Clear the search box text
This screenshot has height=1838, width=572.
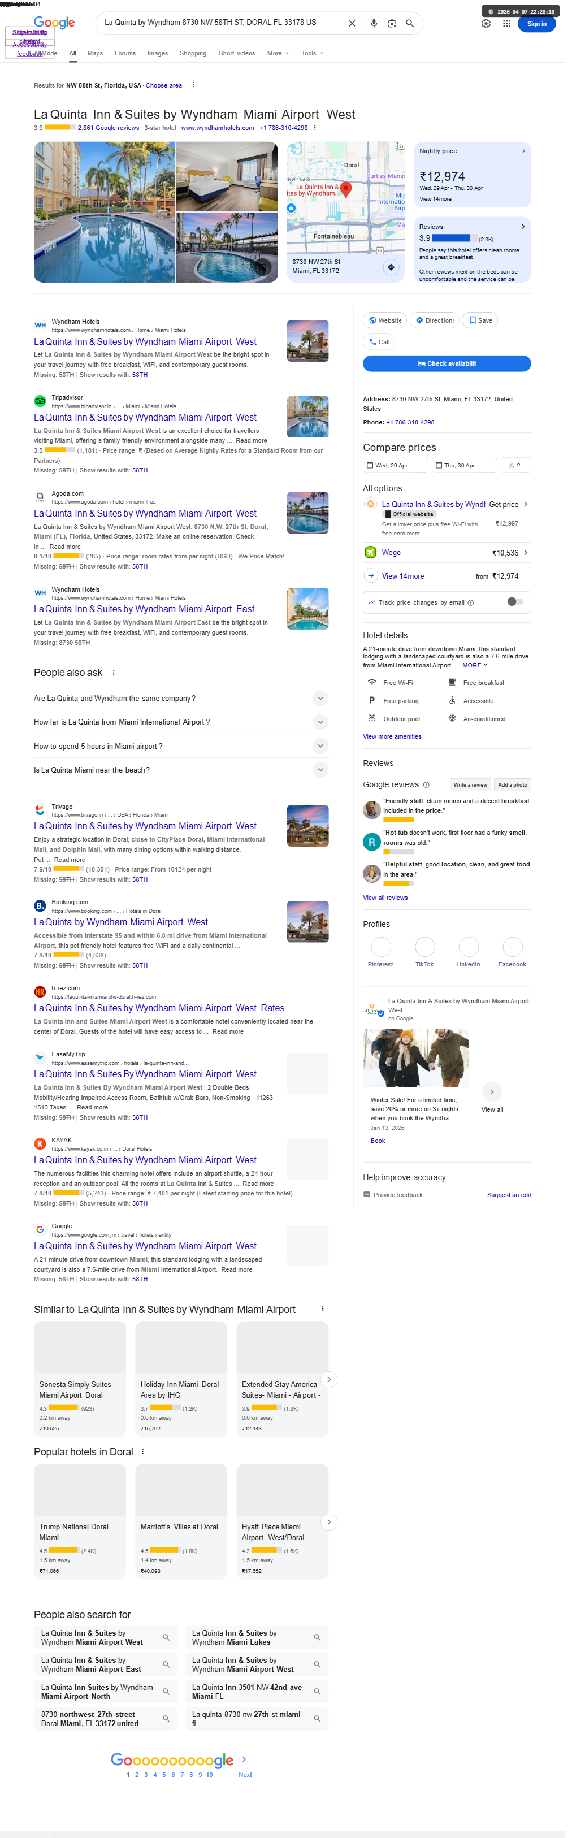coord(352,24)
